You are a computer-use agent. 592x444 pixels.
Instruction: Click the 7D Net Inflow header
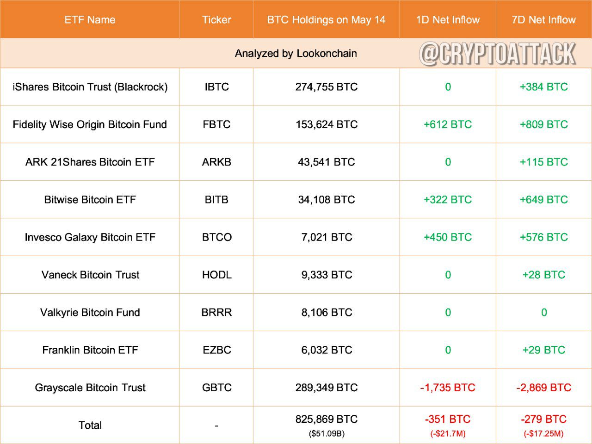[x=544, y=20]
